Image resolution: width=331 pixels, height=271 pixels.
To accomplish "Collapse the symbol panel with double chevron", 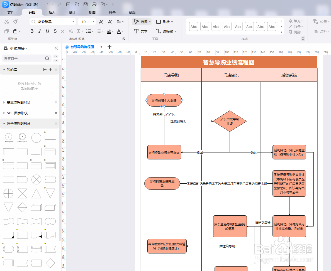I will click(x=56, y=48).
